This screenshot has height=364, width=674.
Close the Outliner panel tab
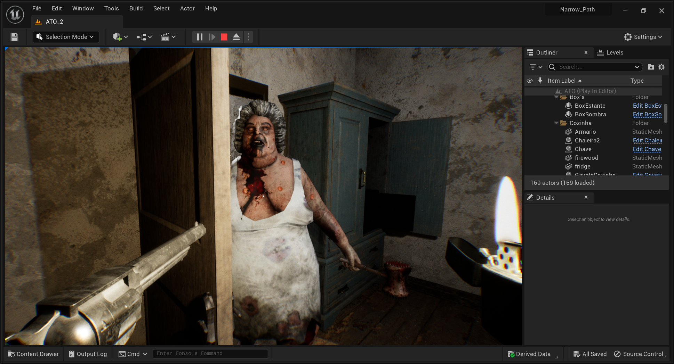coord(586,52)
